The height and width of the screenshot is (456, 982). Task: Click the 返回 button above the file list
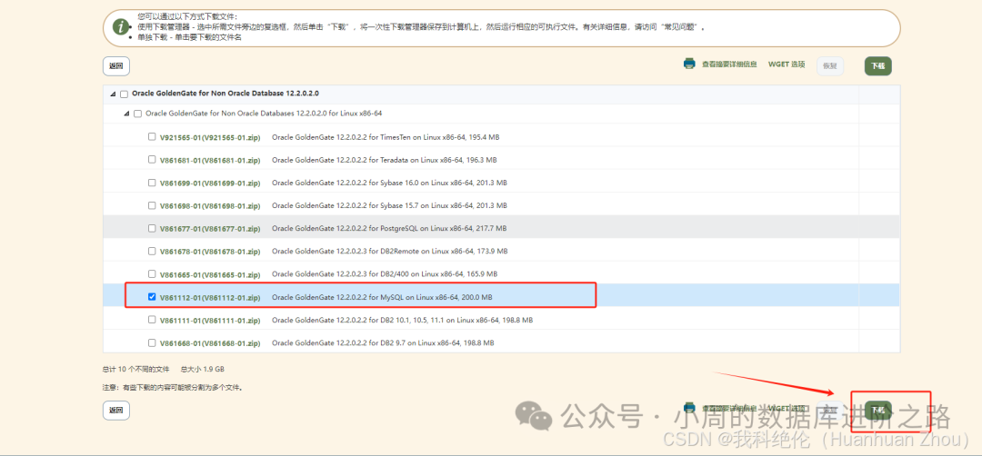pos(115,65)
